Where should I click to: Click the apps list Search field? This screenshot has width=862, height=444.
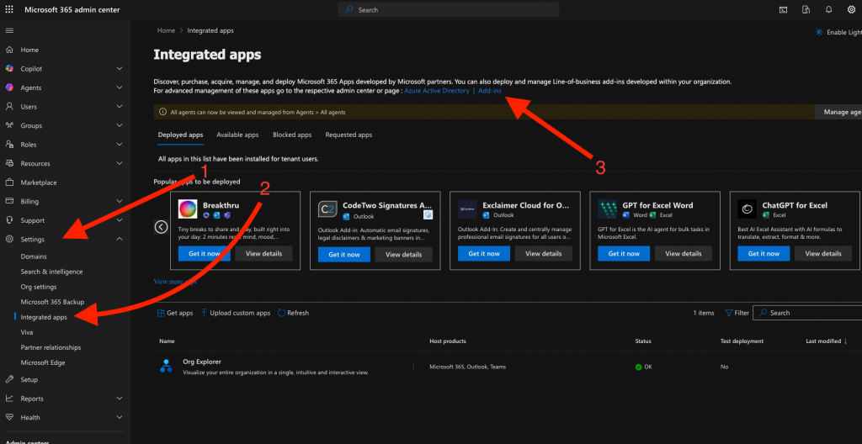point(807,313)
